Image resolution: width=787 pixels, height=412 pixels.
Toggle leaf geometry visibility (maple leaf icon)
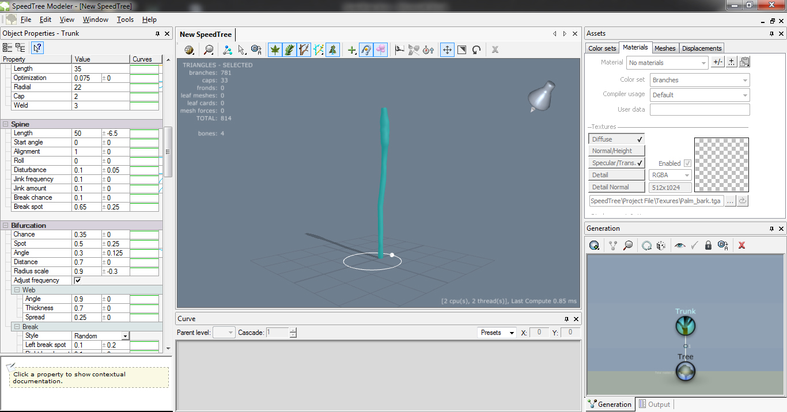coord(275,50)
